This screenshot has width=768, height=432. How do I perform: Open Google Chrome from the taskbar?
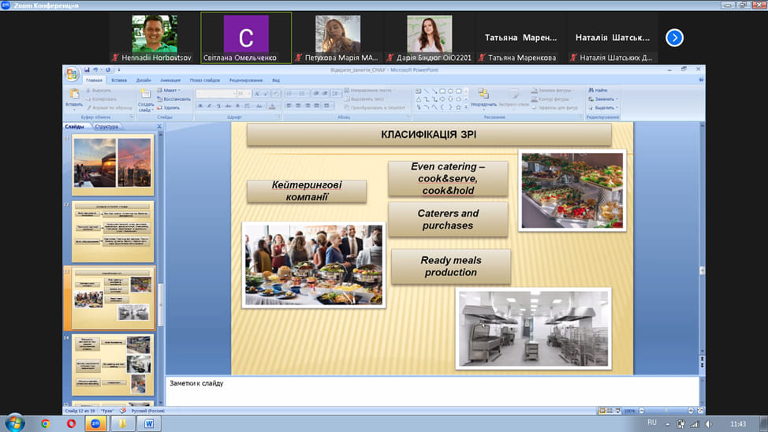coord(46,423)
